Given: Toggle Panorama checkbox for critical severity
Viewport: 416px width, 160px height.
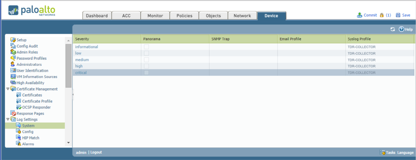Looking at the screenshot, I should pyautogui.click(x=146, y=72).
